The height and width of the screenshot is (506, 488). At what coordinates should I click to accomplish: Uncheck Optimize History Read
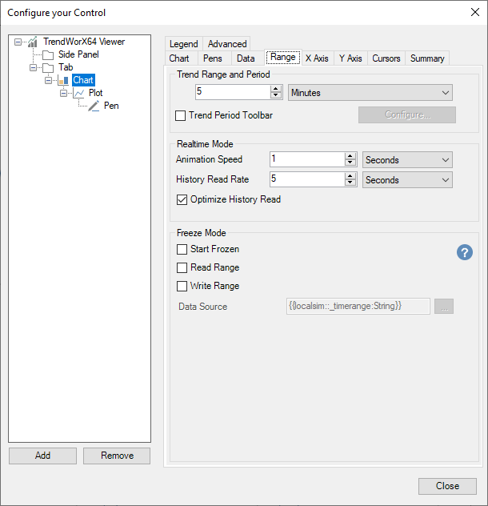point(182,199)
